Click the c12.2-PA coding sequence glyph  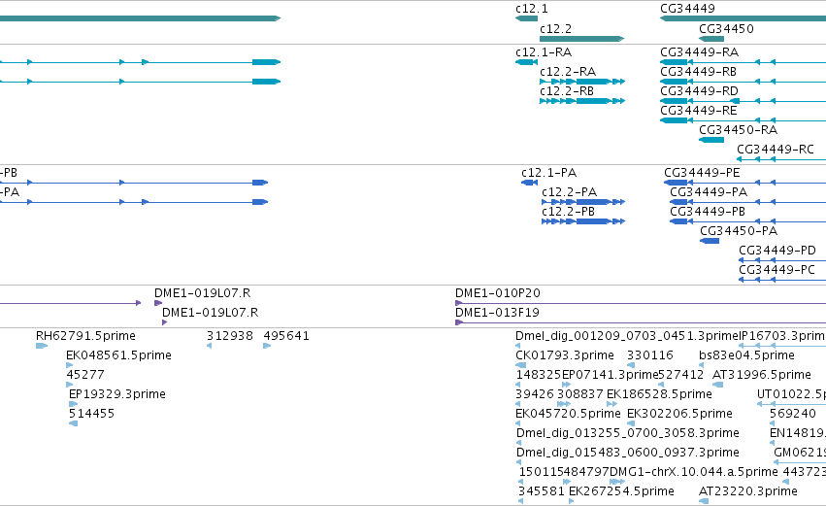pos(583,202)
